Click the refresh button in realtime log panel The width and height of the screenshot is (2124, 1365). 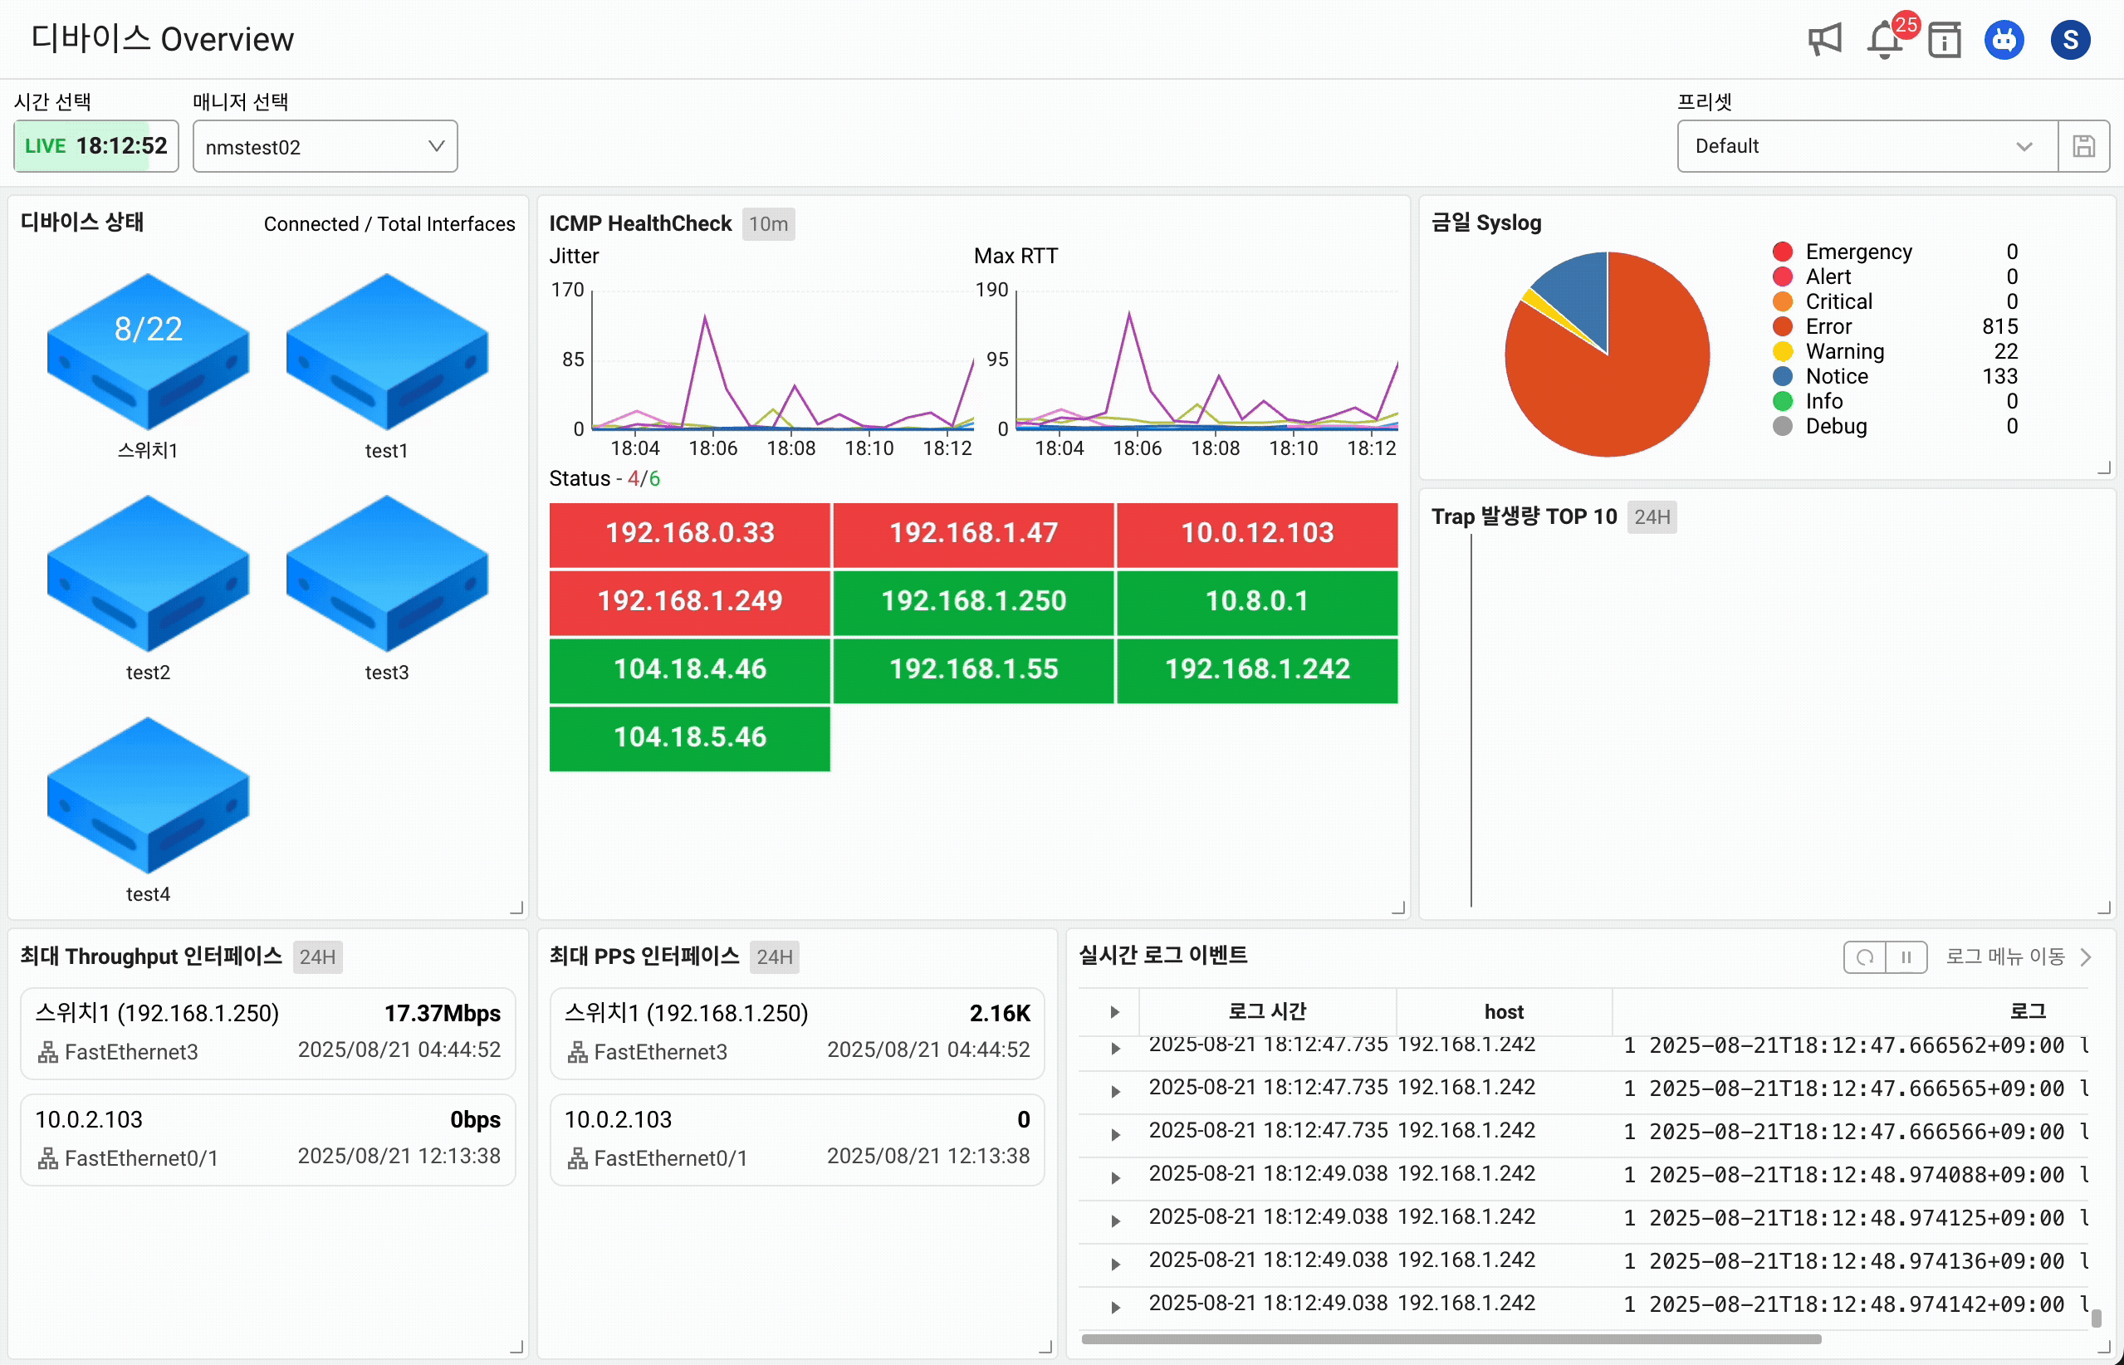[x=1864, y=957]
